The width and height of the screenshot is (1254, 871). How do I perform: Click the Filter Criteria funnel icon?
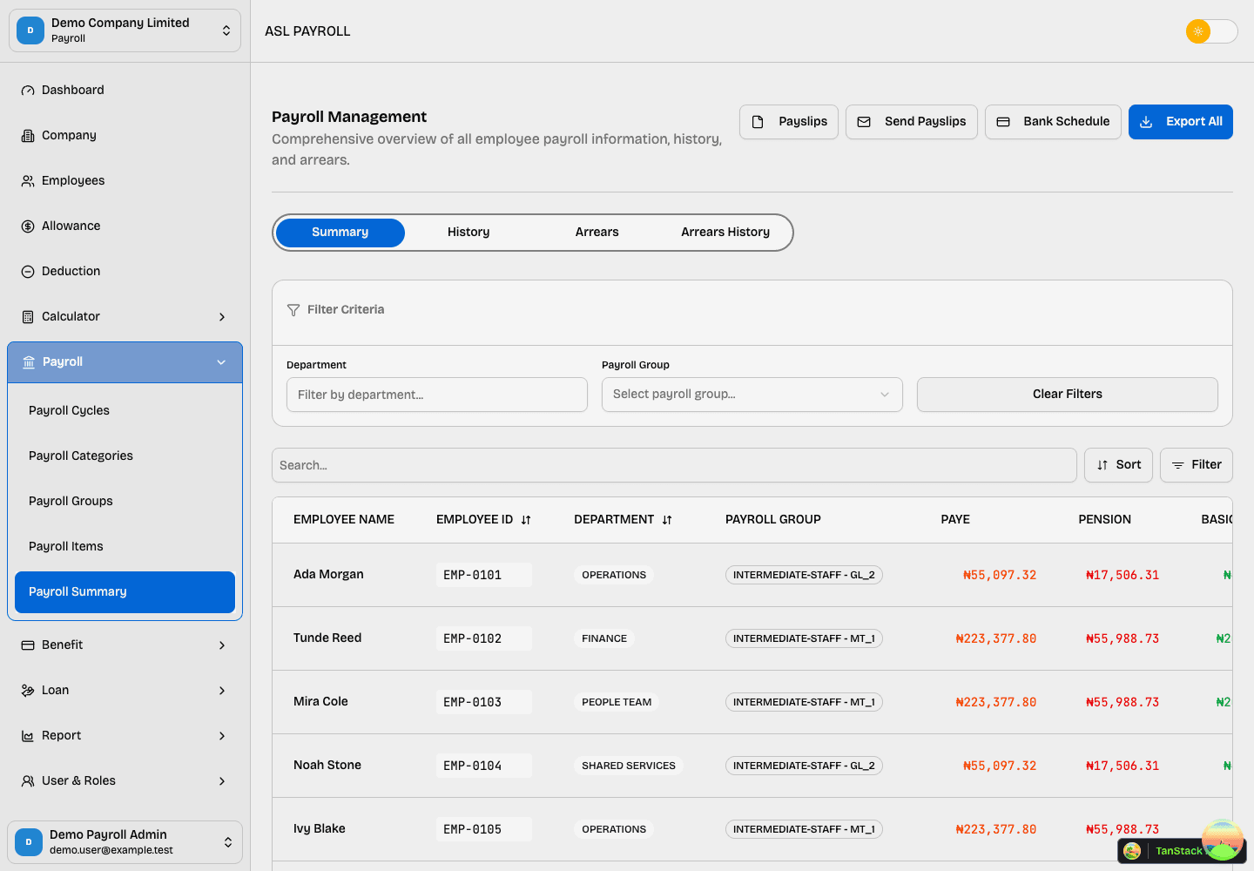[293, 309]
